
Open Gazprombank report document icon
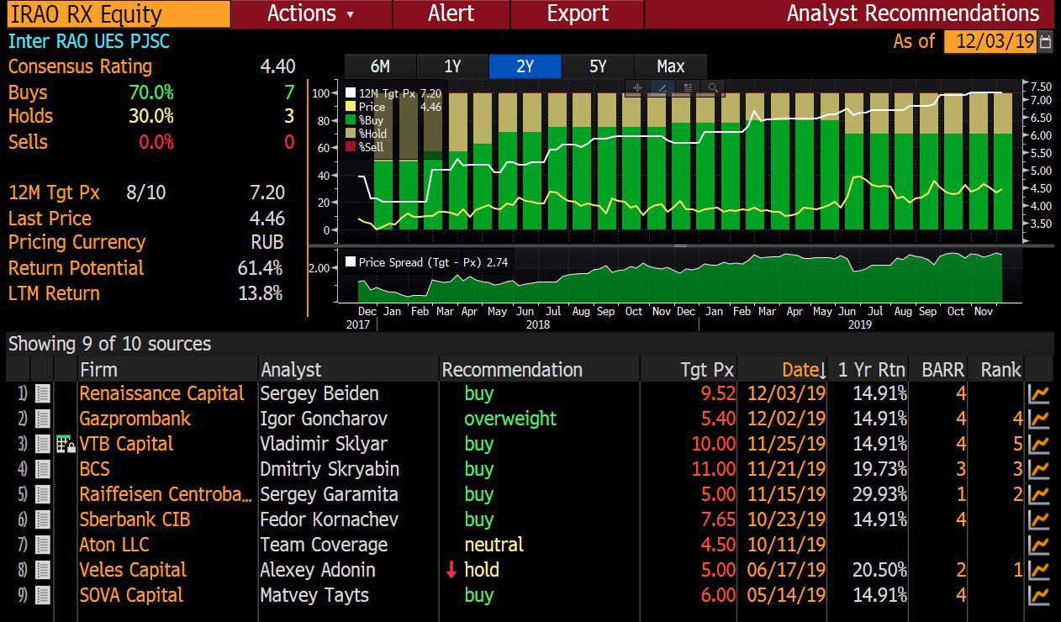point(42,419)
